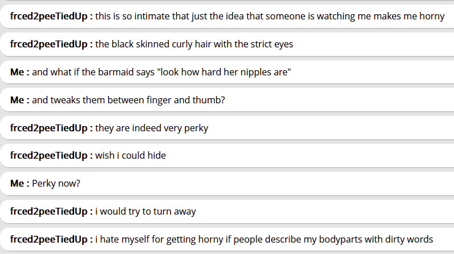Click the "Me :" label on the barmaid message
This screenshot has height=254, width=454.
point(20,72)
